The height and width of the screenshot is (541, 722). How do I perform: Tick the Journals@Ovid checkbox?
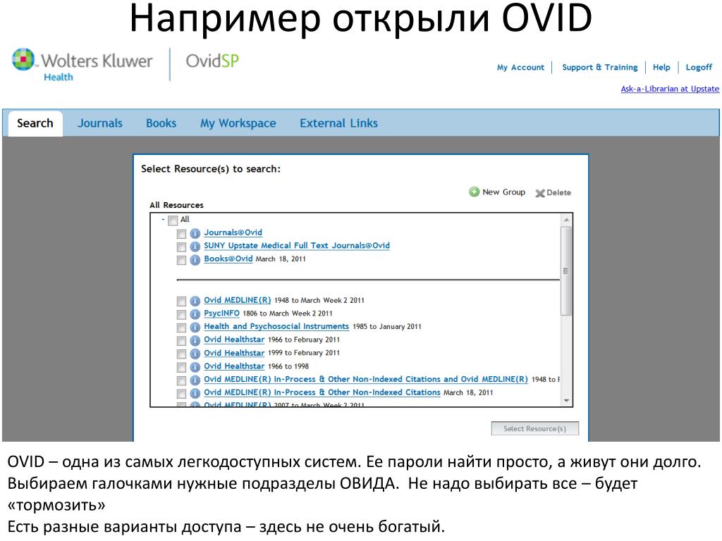click(181, 234)
